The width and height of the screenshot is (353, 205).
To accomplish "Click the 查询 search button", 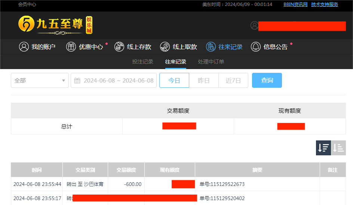I will pyautogui.click(x=267, y=80).
